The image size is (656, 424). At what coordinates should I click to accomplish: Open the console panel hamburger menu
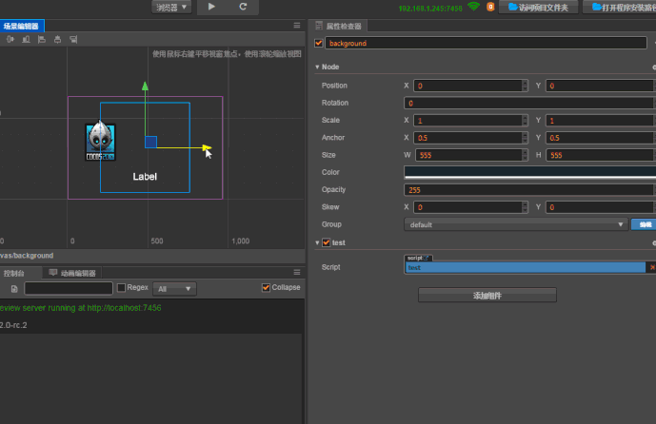point(296,272)
